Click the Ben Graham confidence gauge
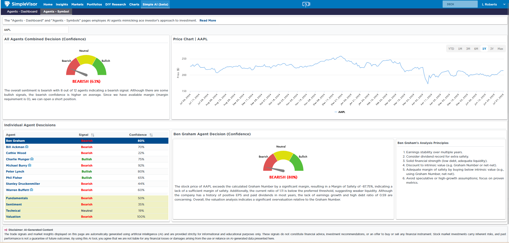The width and height of the screenshot is (509, 243). point(283,161)
